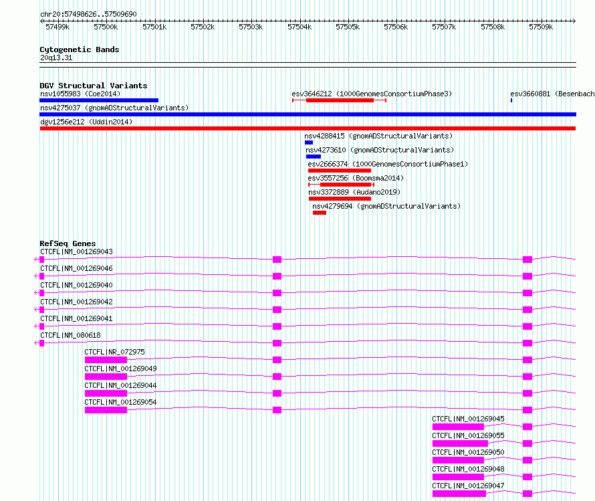Click esv3557256 (Boomsma2014) label
The width and height of the screenshot is (595, 501).
click(356, 178)
